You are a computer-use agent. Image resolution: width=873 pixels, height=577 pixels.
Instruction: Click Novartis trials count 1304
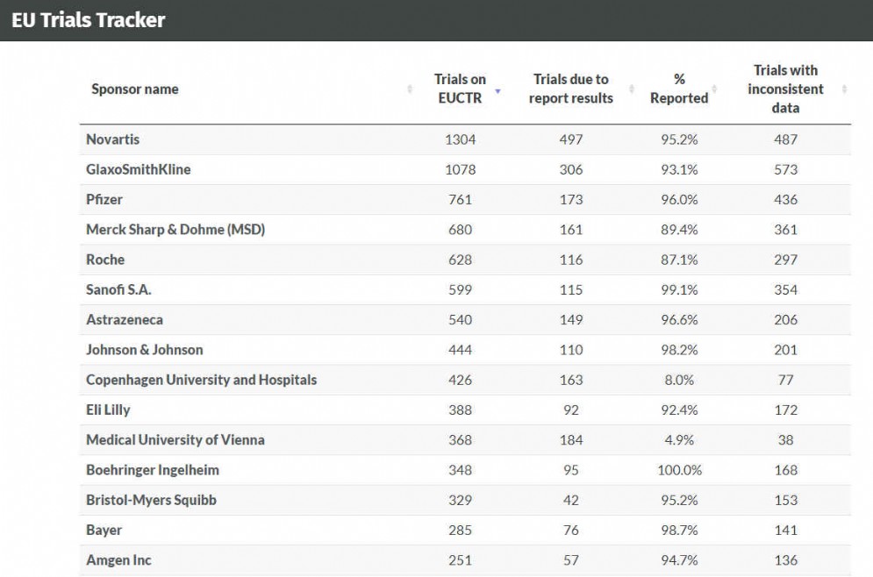(460, 139)
